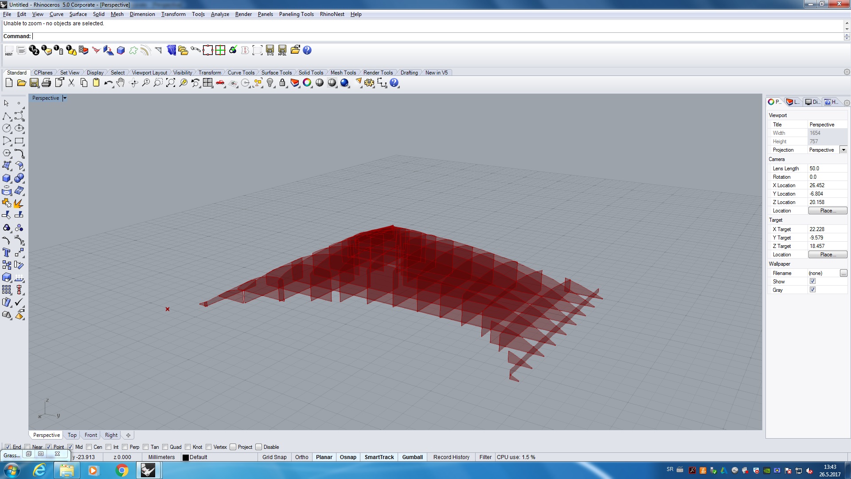Screen dimensions: 851x479
Task: Save the model with the floppy disk icon
Action: point(34,83)
